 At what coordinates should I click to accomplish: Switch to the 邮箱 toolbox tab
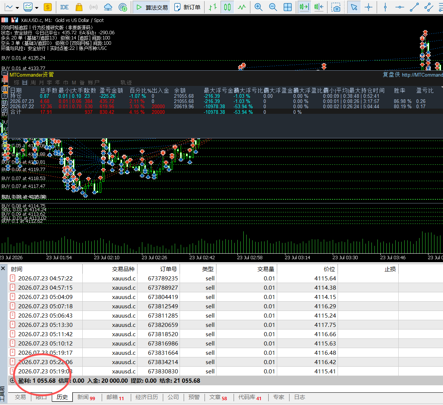115,397
